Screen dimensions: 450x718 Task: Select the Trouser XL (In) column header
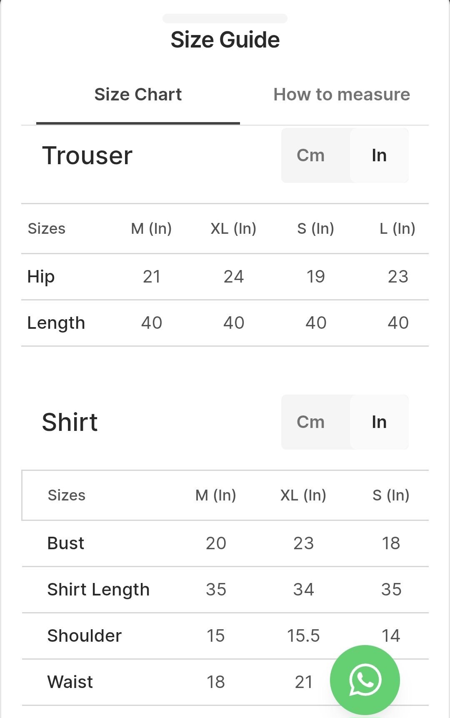click(233, 228)
